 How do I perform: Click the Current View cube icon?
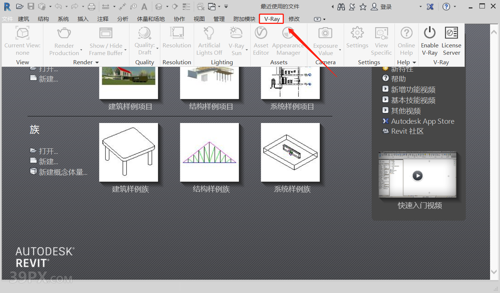point(22,33)
